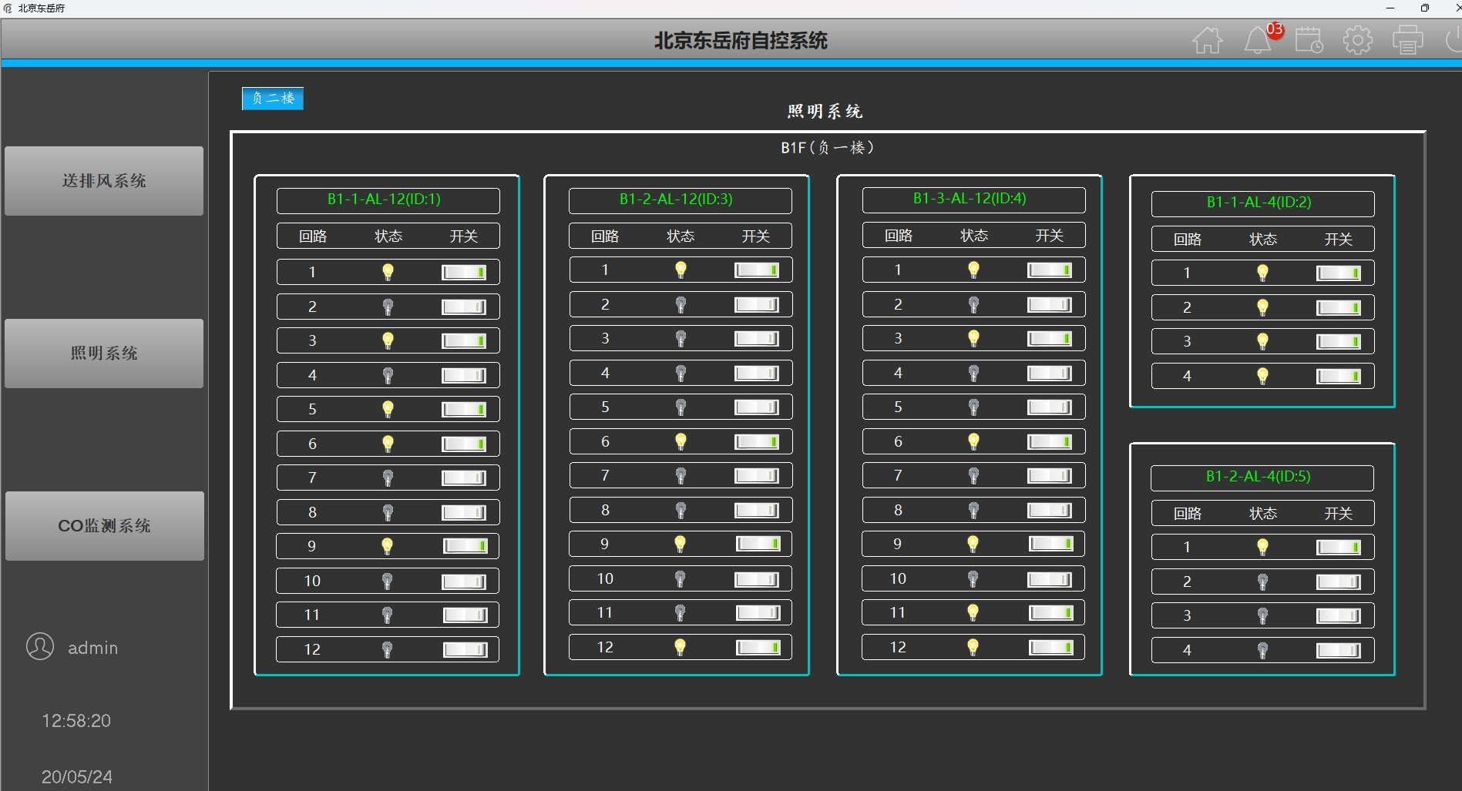Open the CO监测系统 section
1462x791 pixels.
click(104, 526)
